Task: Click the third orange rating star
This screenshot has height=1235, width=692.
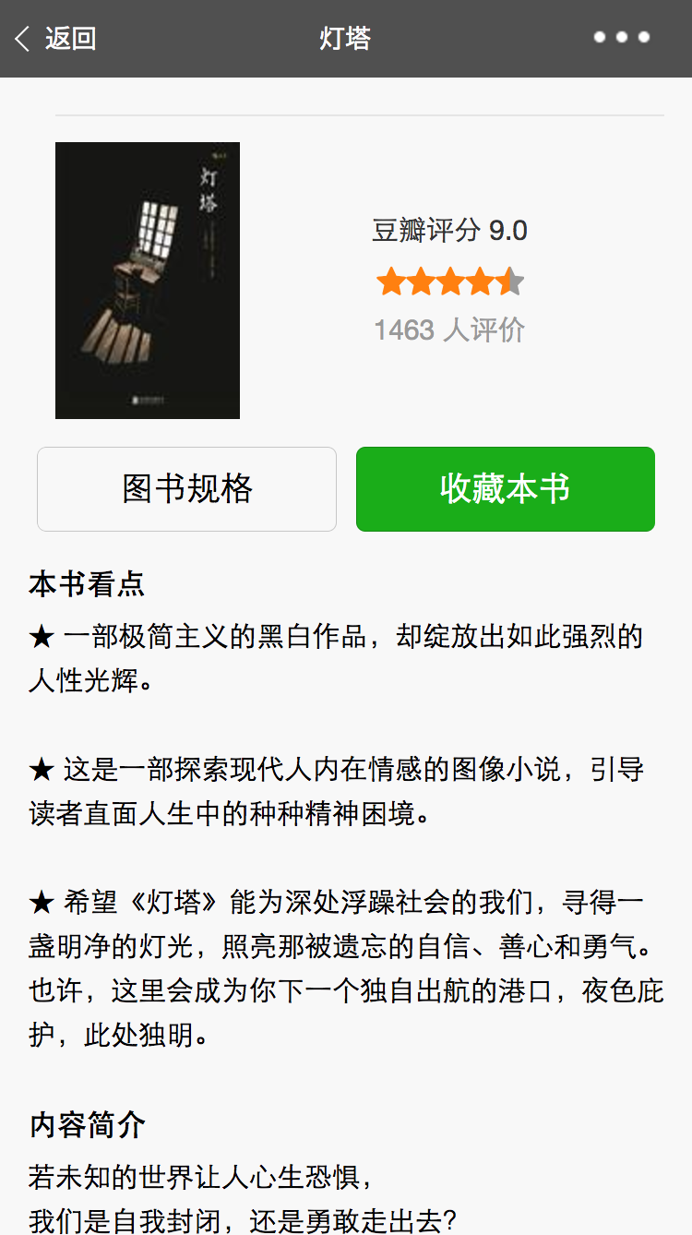Action: [450, 282]
